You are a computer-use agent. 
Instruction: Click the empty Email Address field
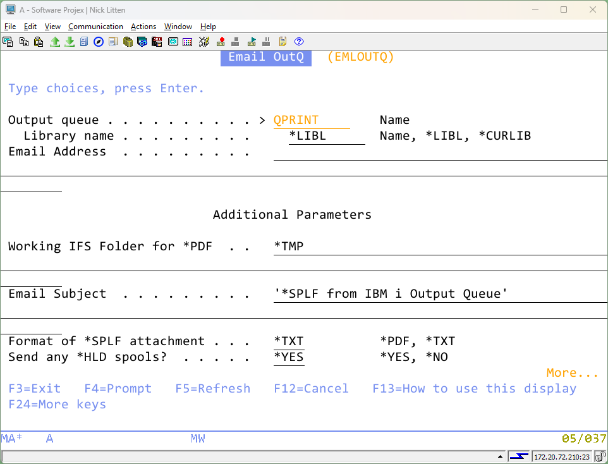point(440,152)
